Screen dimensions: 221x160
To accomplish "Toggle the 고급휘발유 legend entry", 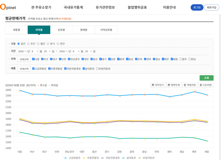I will pos(72,158).
